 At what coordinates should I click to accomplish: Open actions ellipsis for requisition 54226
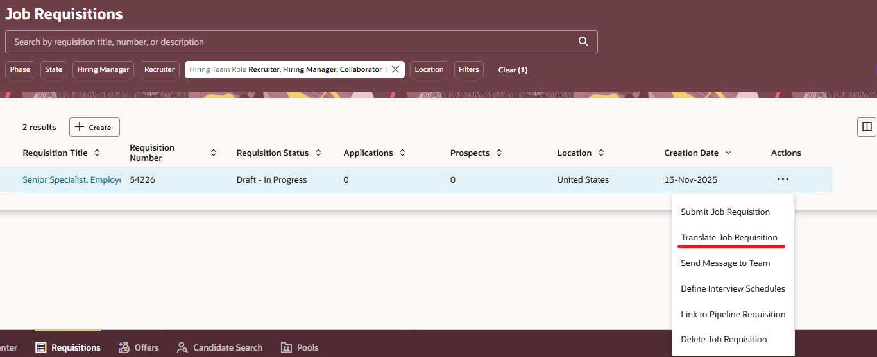[x=783, y=179]
